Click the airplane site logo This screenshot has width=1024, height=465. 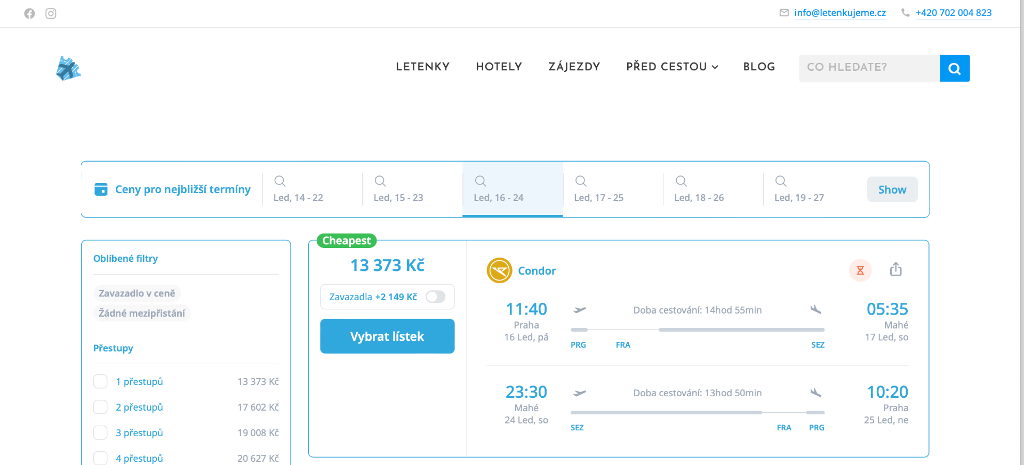(68, 68)
